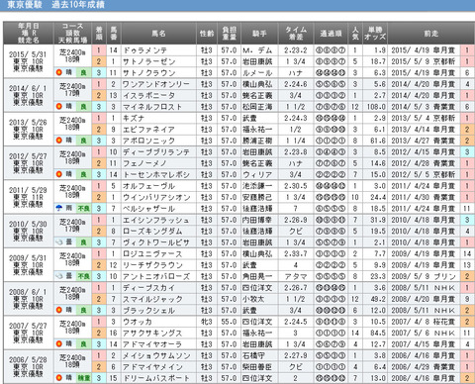Click the sunny weather icon for 2014 race
This screenshot has height=384, width=475.
click(x=59, y=106)
